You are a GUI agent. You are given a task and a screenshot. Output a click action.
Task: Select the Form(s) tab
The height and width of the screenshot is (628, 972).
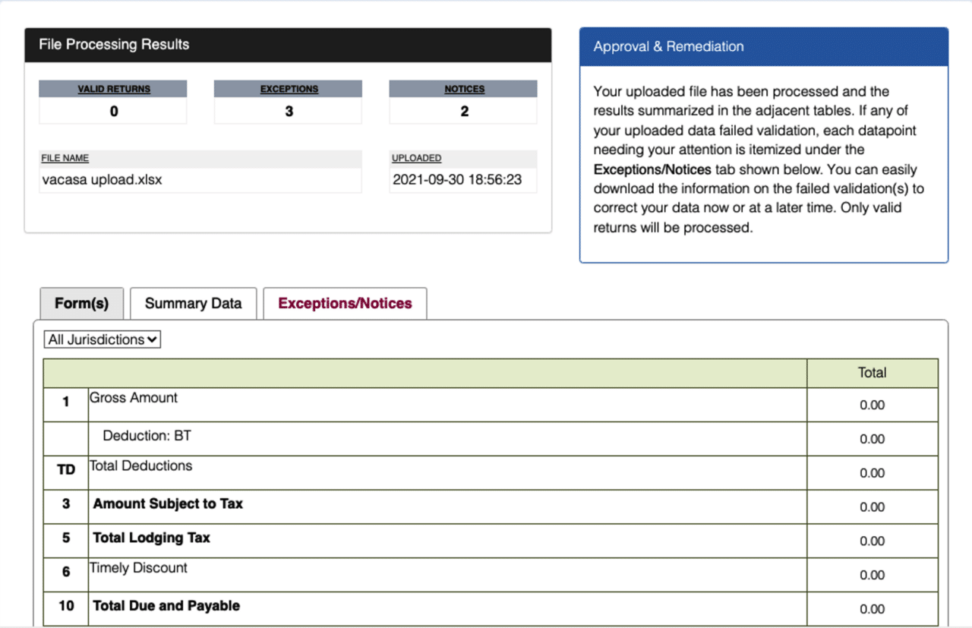(81, 303)
